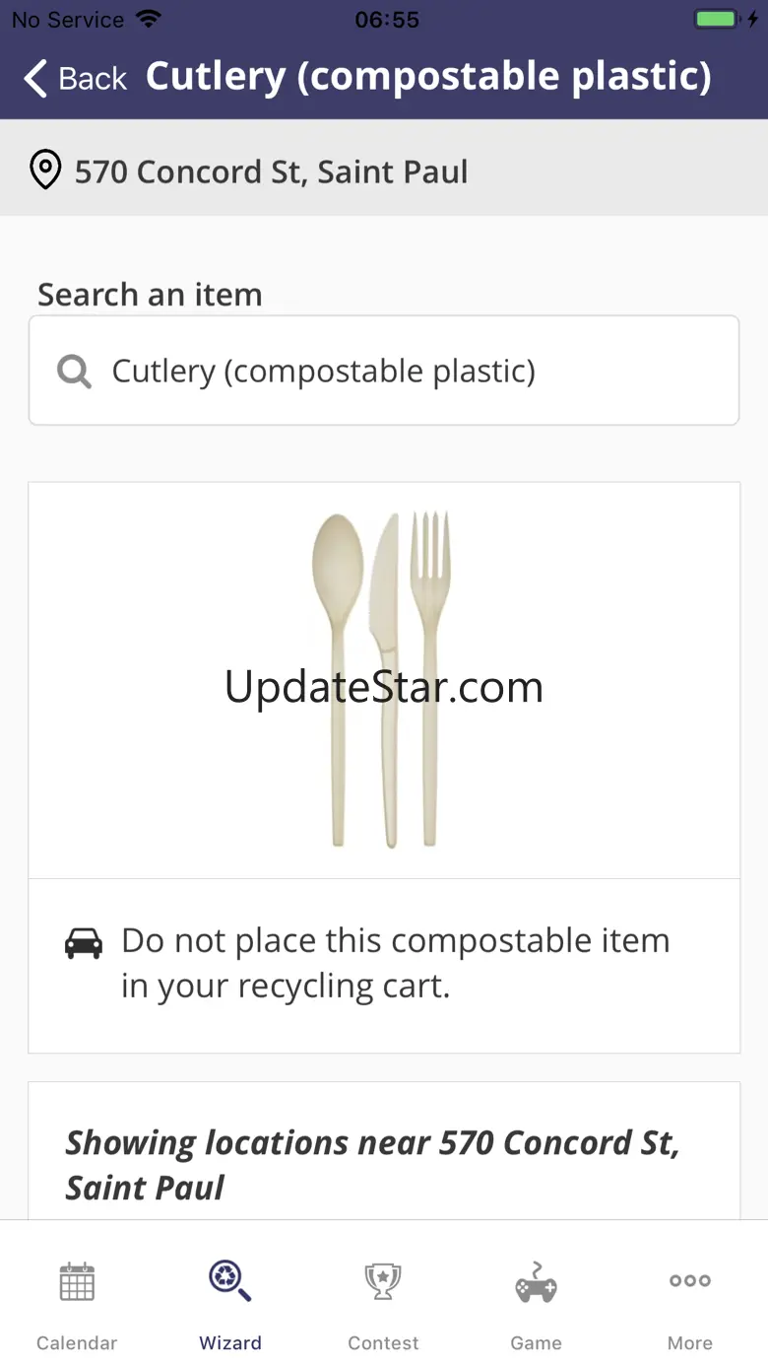Click the location pin icon

(44, 171)
